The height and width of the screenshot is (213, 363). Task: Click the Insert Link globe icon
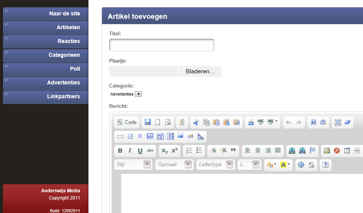pos(292,150)
